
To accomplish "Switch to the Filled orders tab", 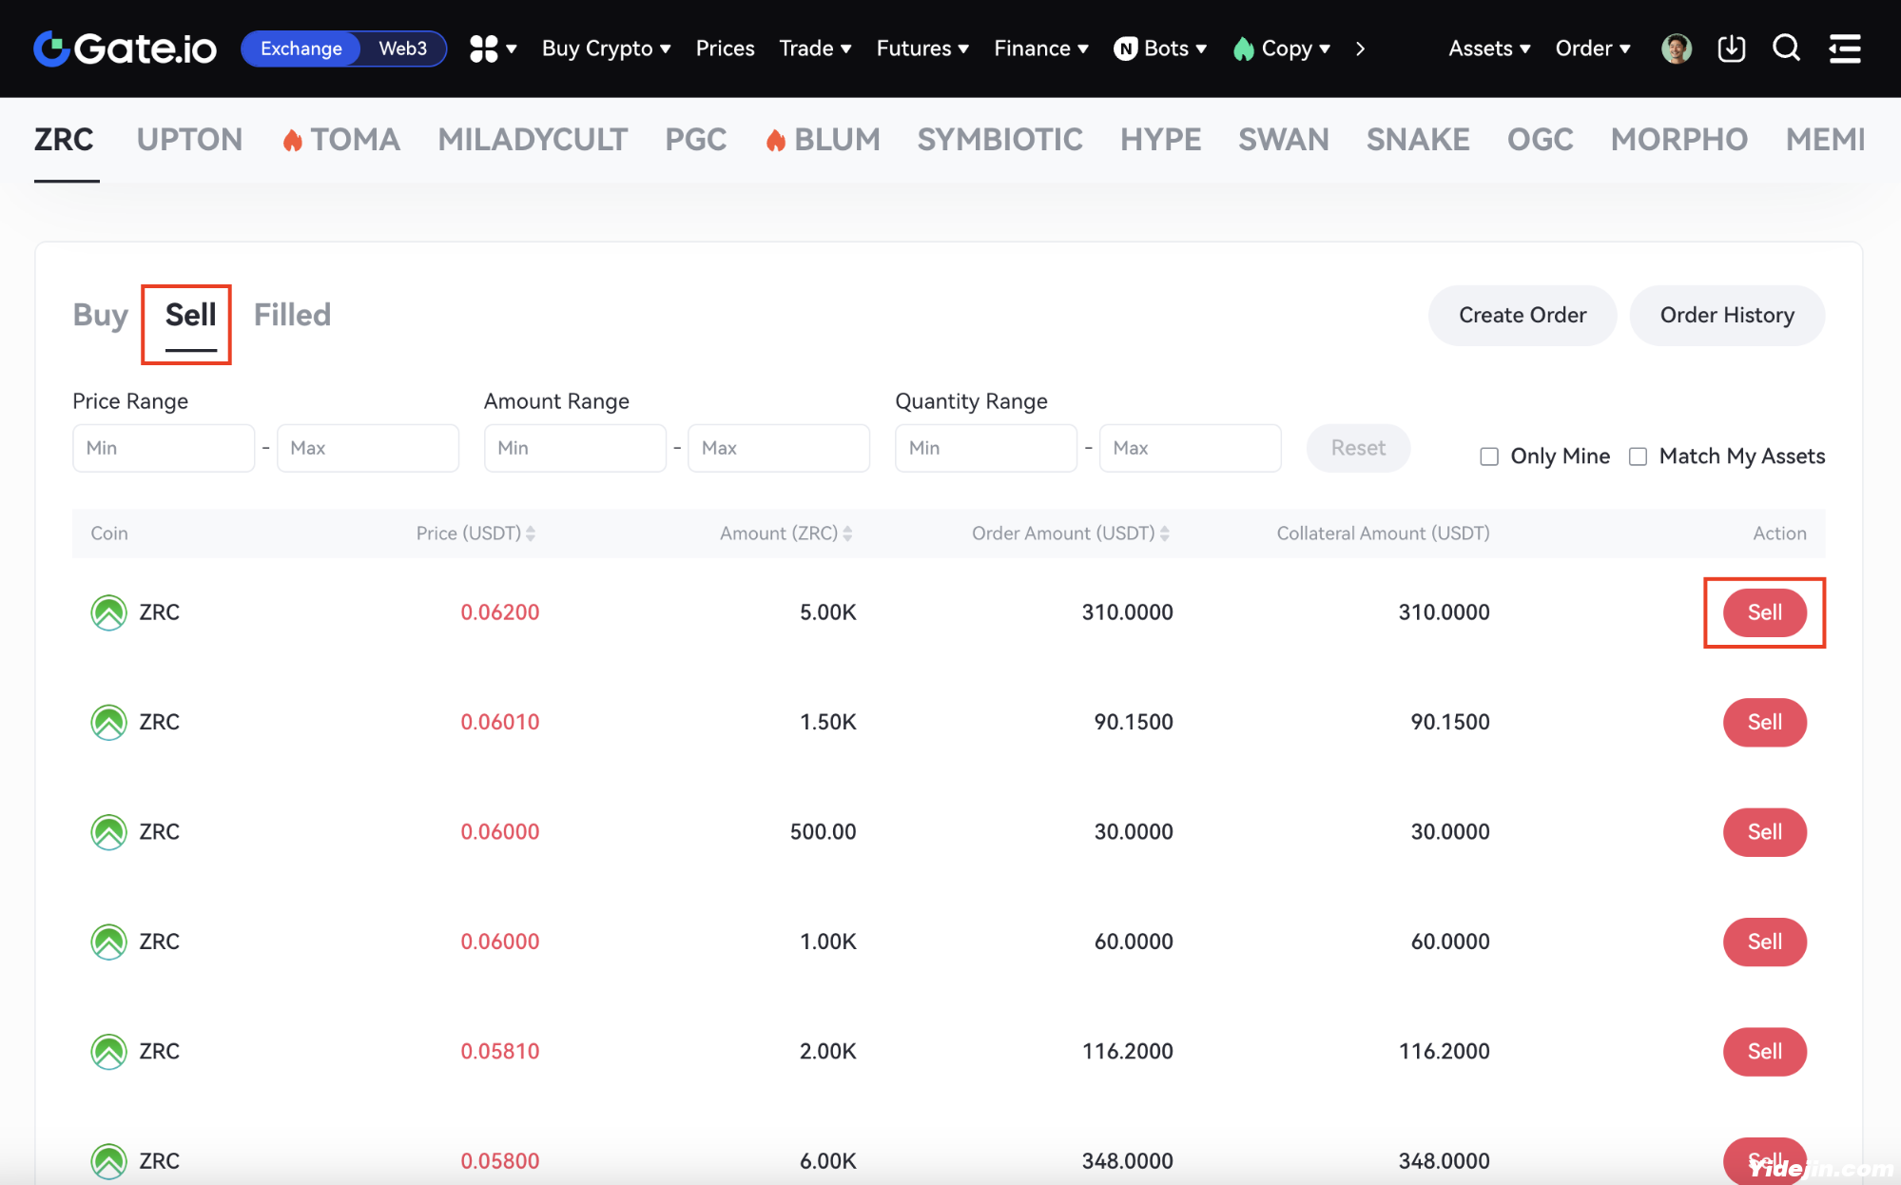I will [292, 315].
